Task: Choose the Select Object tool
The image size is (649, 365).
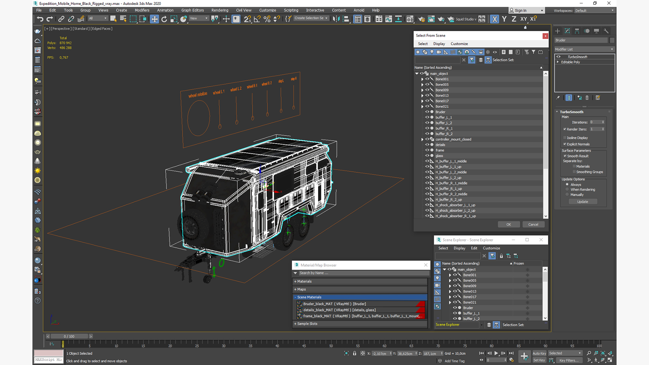Action: pyautogui.click(x=113, y=19)
